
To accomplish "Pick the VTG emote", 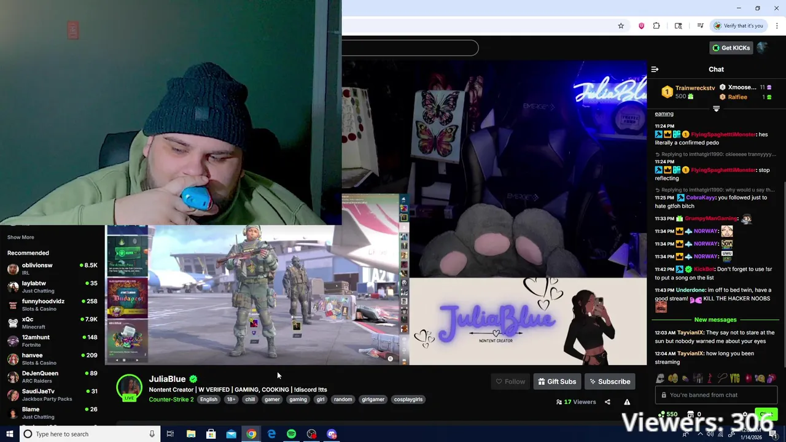I will click(734, 379).
